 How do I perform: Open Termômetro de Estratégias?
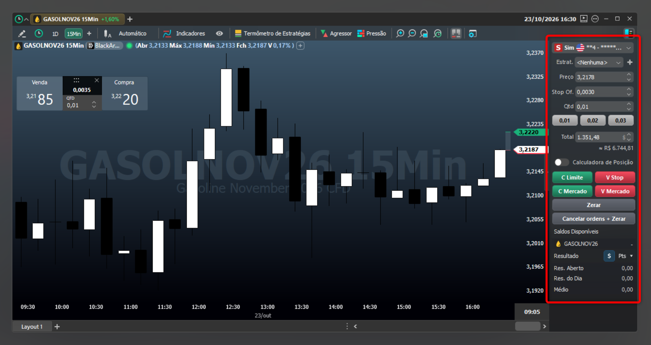click(272, 34)
